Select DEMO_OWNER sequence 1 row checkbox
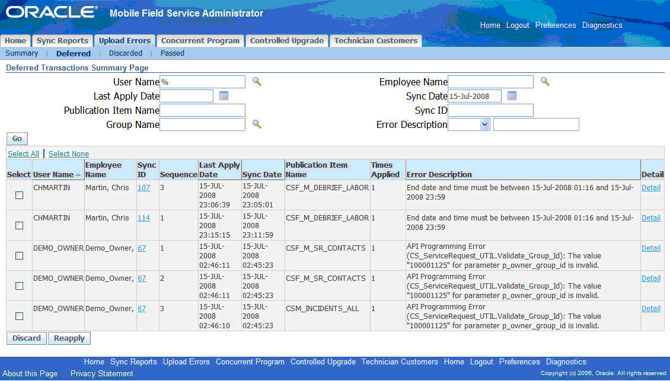Viewport: 670px width, 381px height. 19,256
